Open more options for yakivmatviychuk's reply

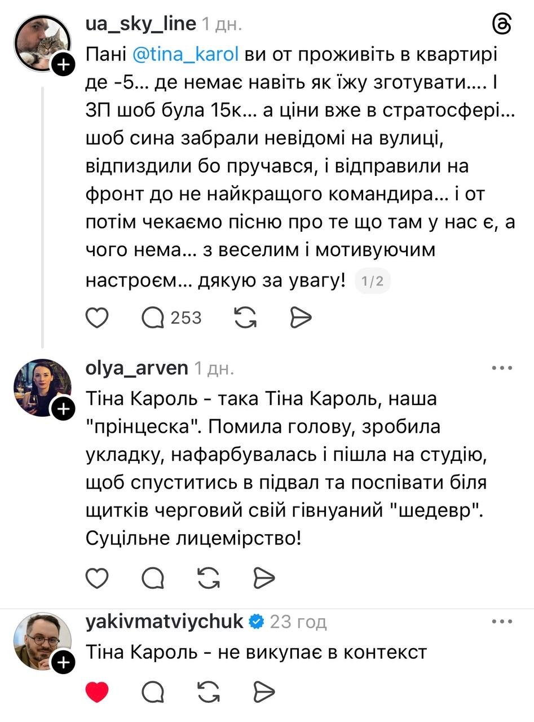[501, 622]
